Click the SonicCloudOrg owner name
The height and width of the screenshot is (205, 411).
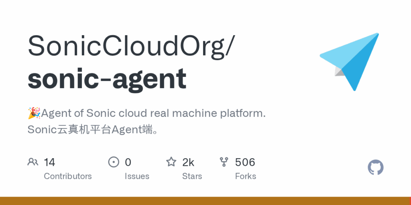130,46
